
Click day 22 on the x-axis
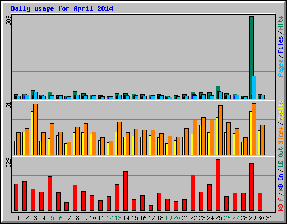pyautogui.click(x=193, y=218)
